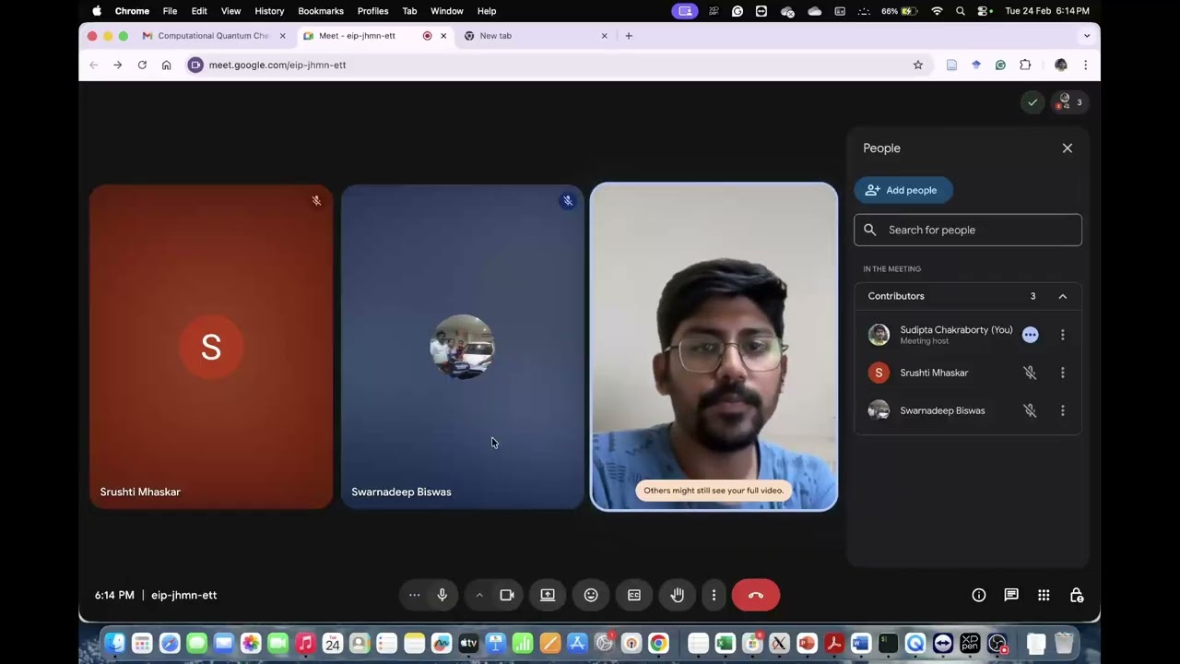Collapse the Contributors section
This screenshot has width=1180, height=664.
click(x=1063, y=296)
